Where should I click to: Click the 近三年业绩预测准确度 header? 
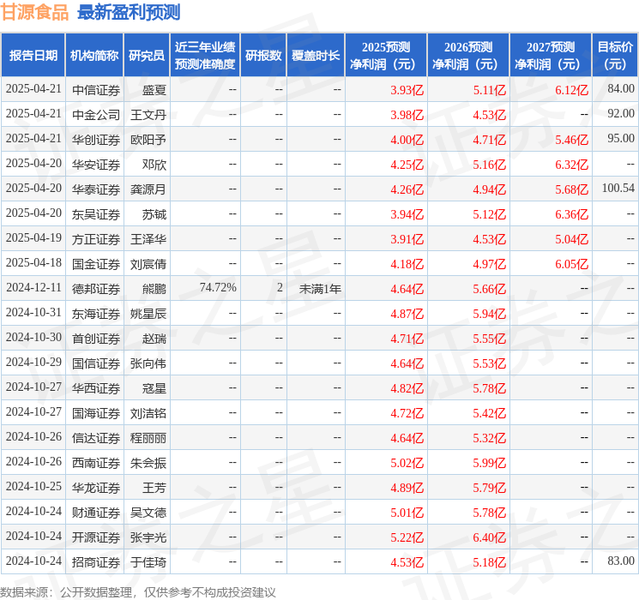pyautogui.click(x=205, y=56)
